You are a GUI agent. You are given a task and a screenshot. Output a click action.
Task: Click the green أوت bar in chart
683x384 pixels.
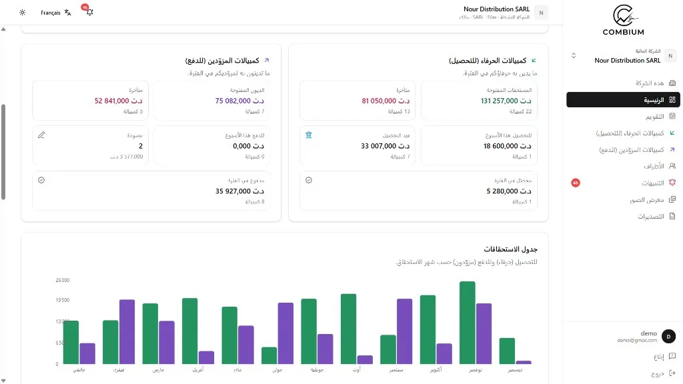[348, 329]
